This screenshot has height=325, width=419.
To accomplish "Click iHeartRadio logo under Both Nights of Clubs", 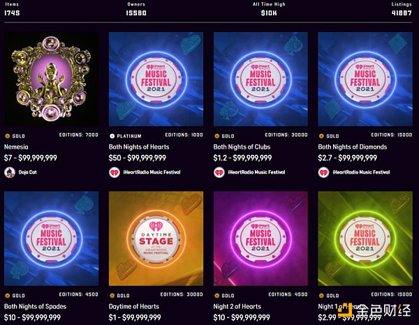I will [219, 172].
